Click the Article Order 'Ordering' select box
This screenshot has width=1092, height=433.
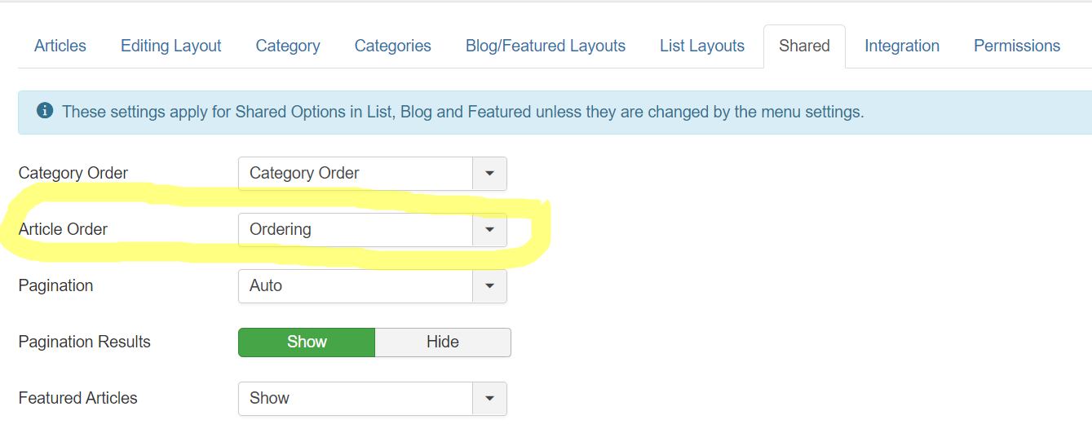tap(356, 230)
